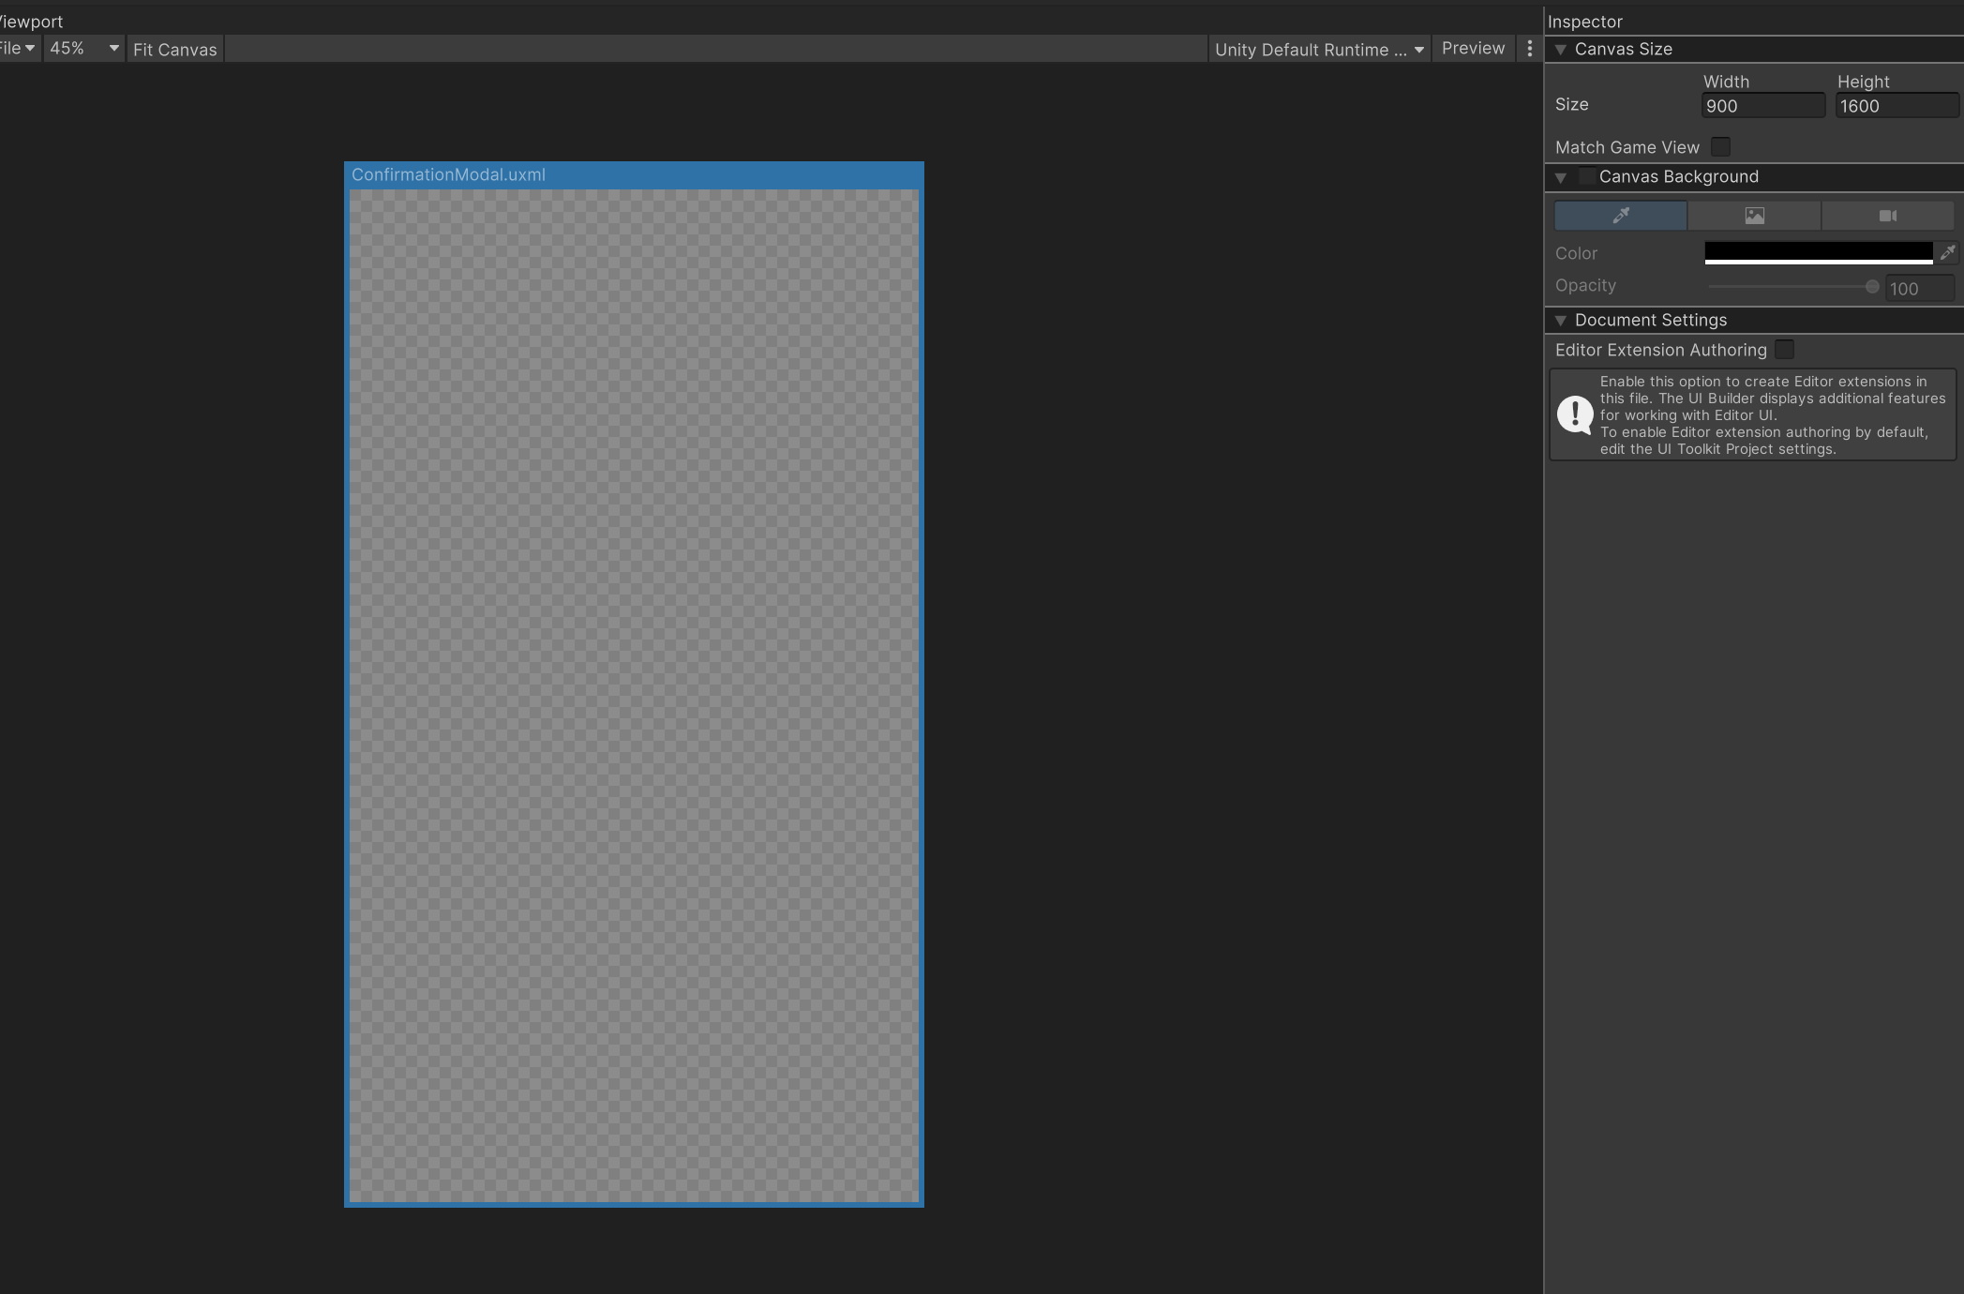Open the File menu in viewport toolbar

(x=18, y=49)
